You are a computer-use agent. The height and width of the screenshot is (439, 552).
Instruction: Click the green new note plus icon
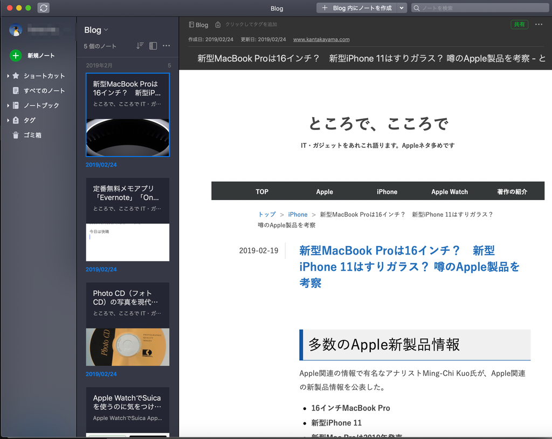[x=16, y=56]
